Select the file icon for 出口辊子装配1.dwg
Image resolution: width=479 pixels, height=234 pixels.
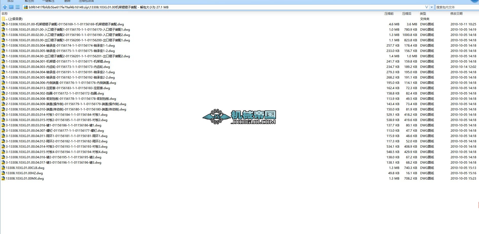coord(3,40)
